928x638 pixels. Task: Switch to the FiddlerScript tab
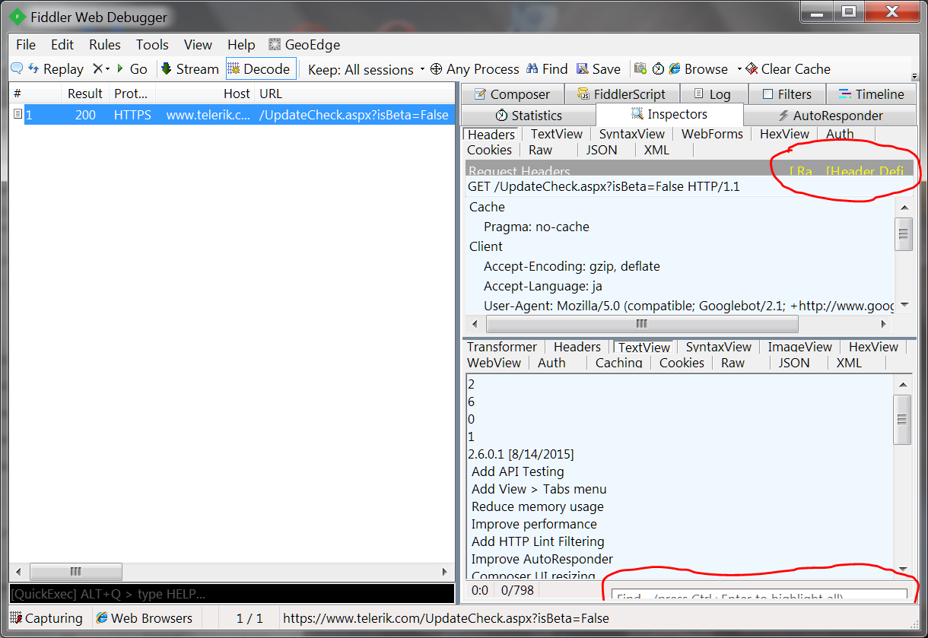tap(621, 94)
